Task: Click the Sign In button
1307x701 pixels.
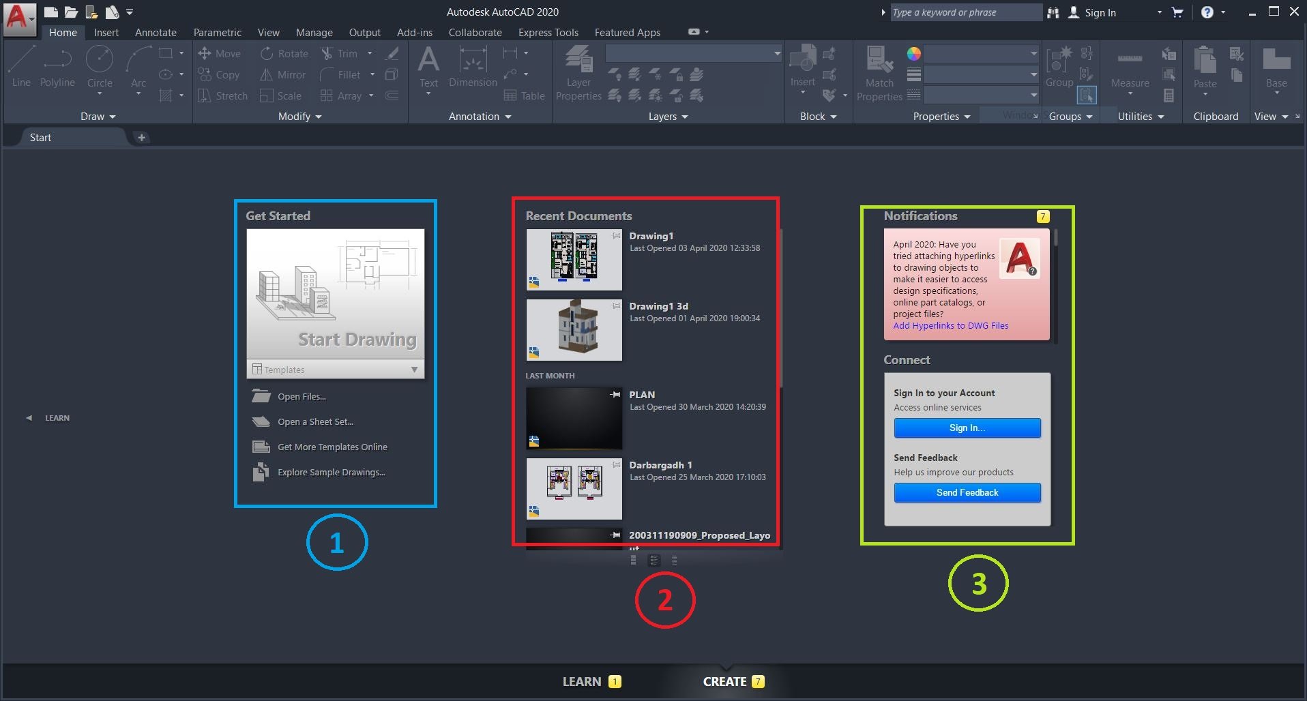Action: pyautogui.click(x=967, y=428)
